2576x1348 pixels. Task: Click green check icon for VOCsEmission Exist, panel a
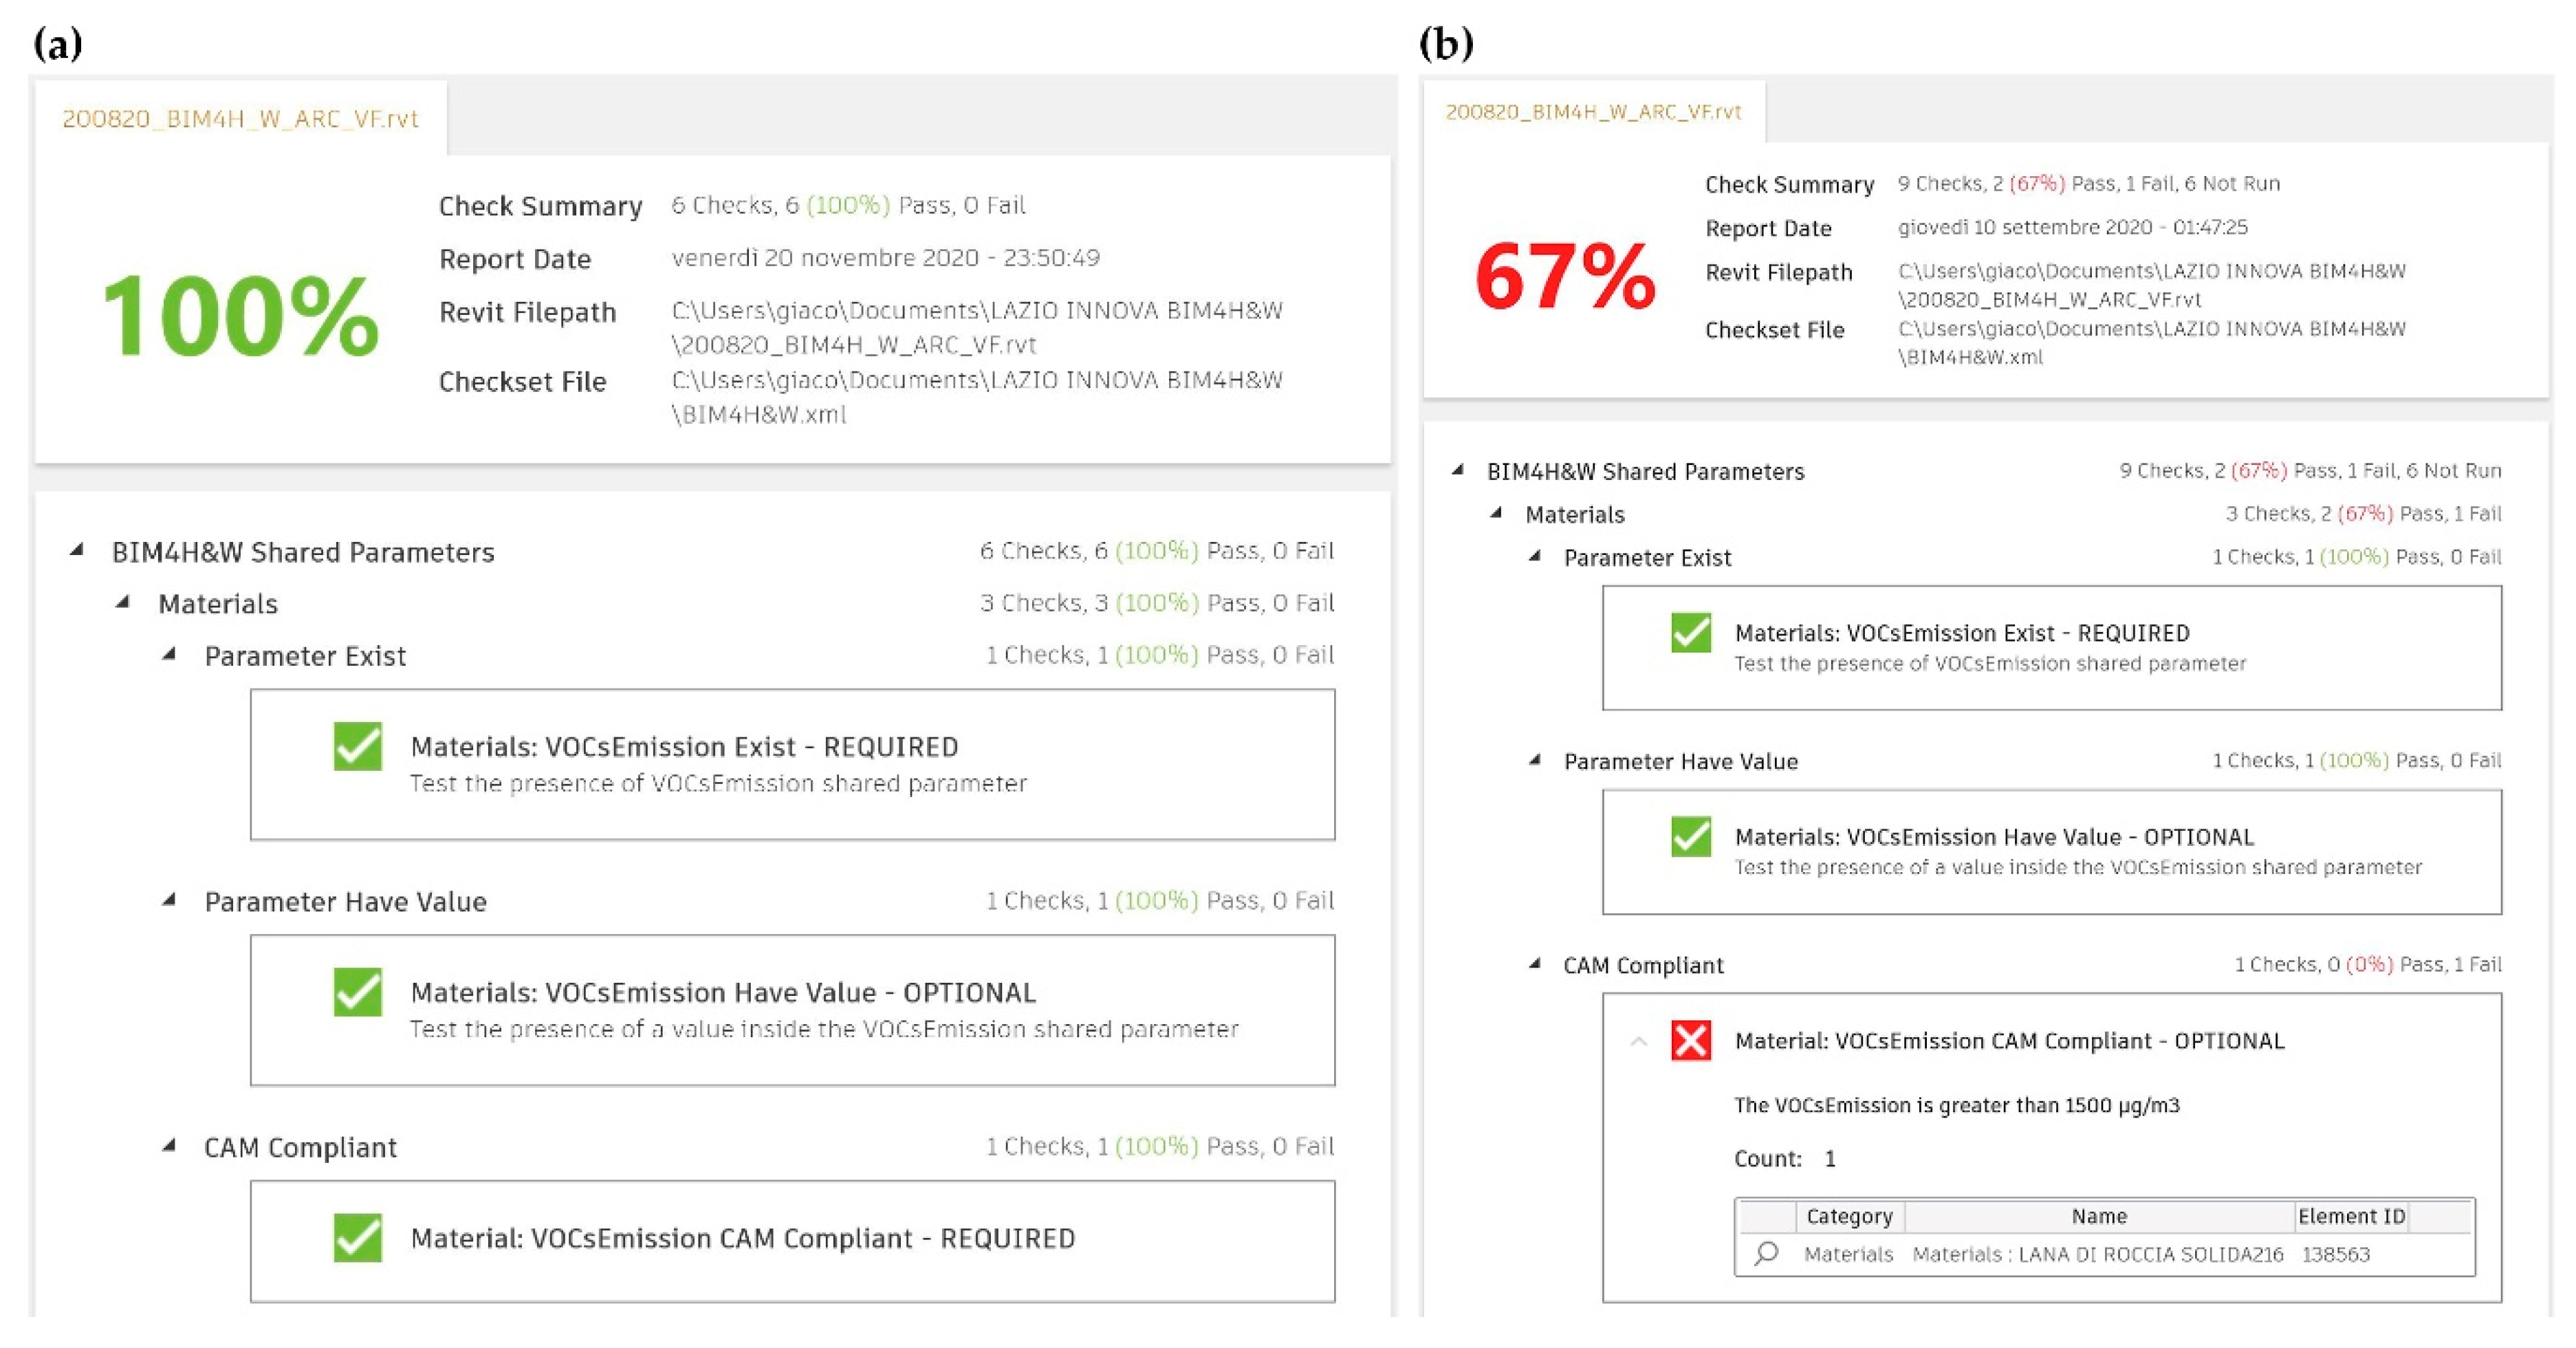358,746
